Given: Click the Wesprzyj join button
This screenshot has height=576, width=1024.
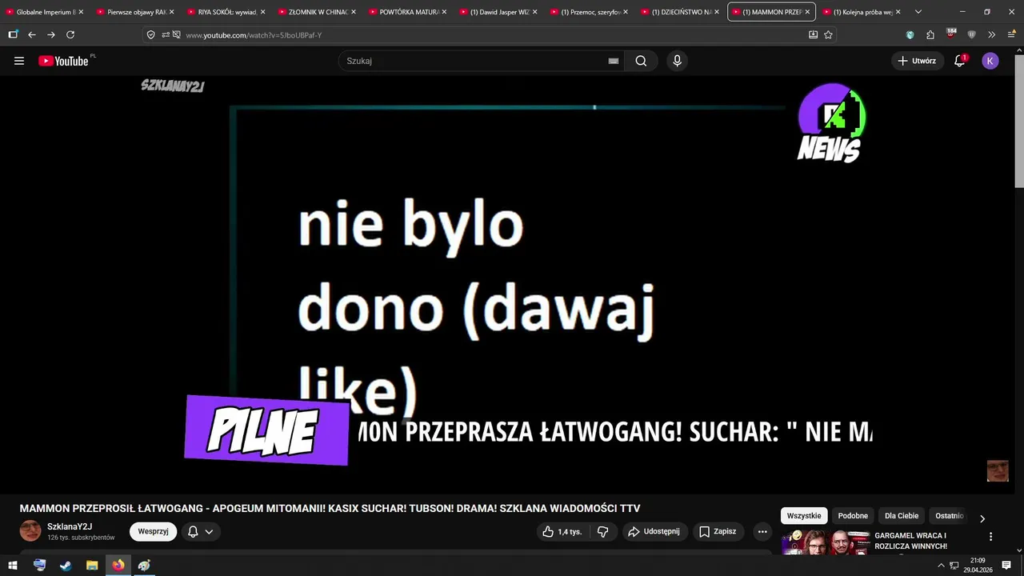Looking at the screenshot, I should coord(153,531).
